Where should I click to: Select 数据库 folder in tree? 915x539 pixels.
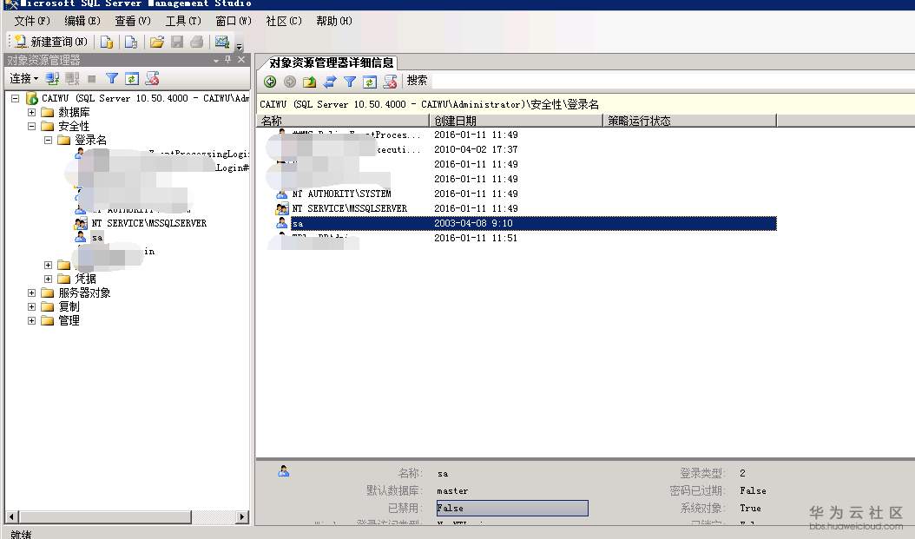tap(74, 112)
